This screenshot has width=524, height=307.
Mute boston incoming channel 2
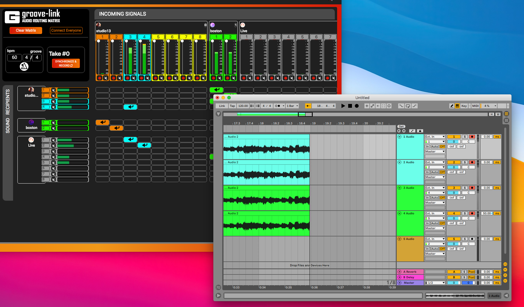pyautogui.click(x=233, y=78)
